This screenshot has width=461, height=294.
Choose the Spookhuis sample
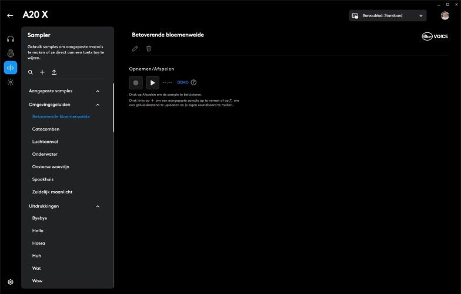point(43,179)
